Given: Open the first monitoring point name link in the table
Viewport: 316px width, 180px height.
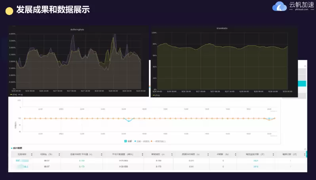Looking at the screenshot, I should (x=23, y=161).
